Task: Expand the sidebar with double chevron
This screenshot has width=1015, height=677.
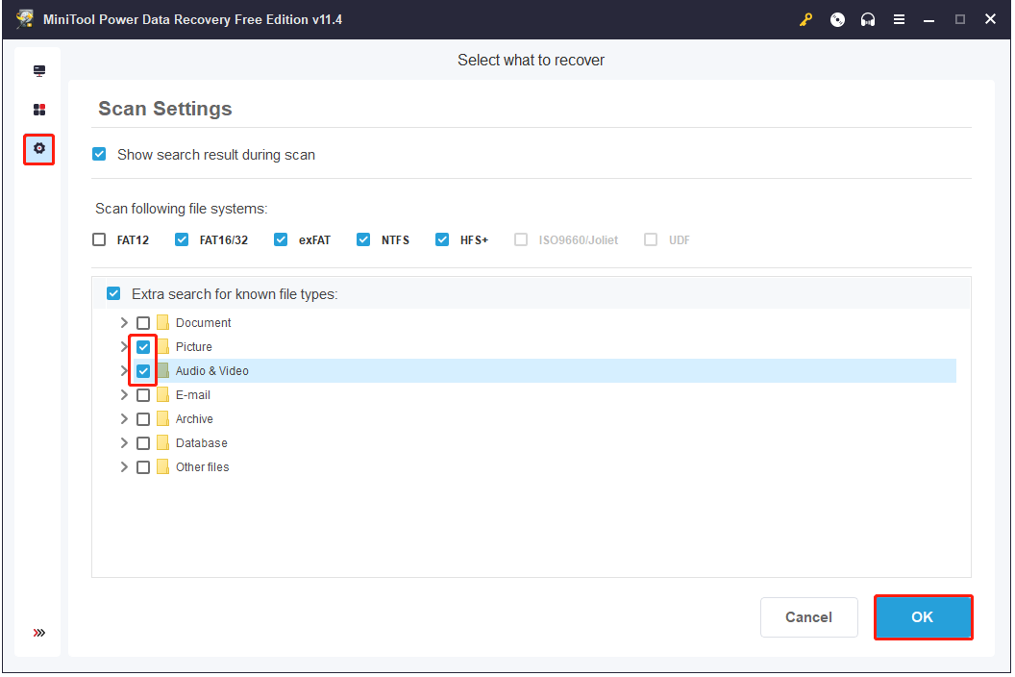Action: 39,633
